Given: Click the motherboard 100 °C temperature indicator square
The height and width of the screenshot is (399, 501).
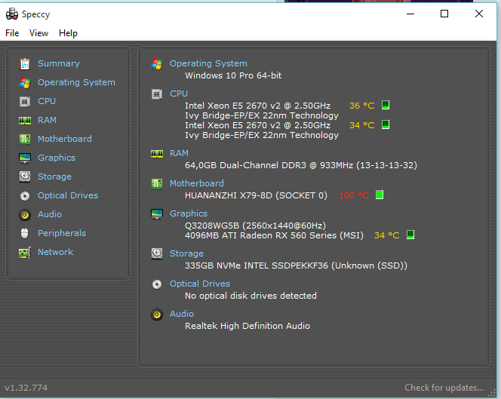Looking at the screenshot, I should tap(380, 195).
